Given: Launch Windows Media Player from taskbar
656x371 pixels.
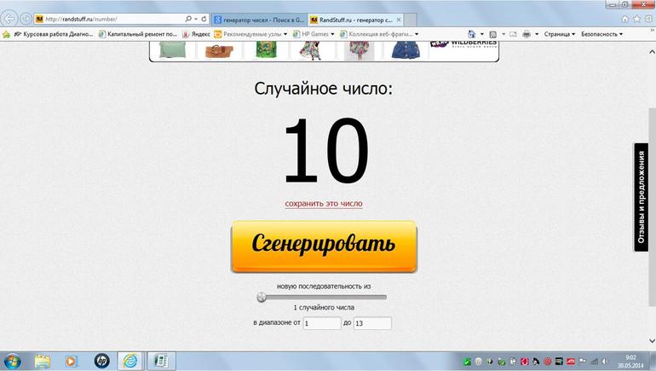Looking at the screenshot, I should pyautogui.click(x=71, y=361).
